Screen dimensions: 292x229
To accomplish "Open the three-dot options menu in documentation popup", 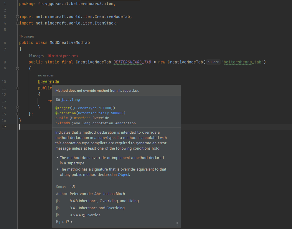I will click(x=177, y=224).
